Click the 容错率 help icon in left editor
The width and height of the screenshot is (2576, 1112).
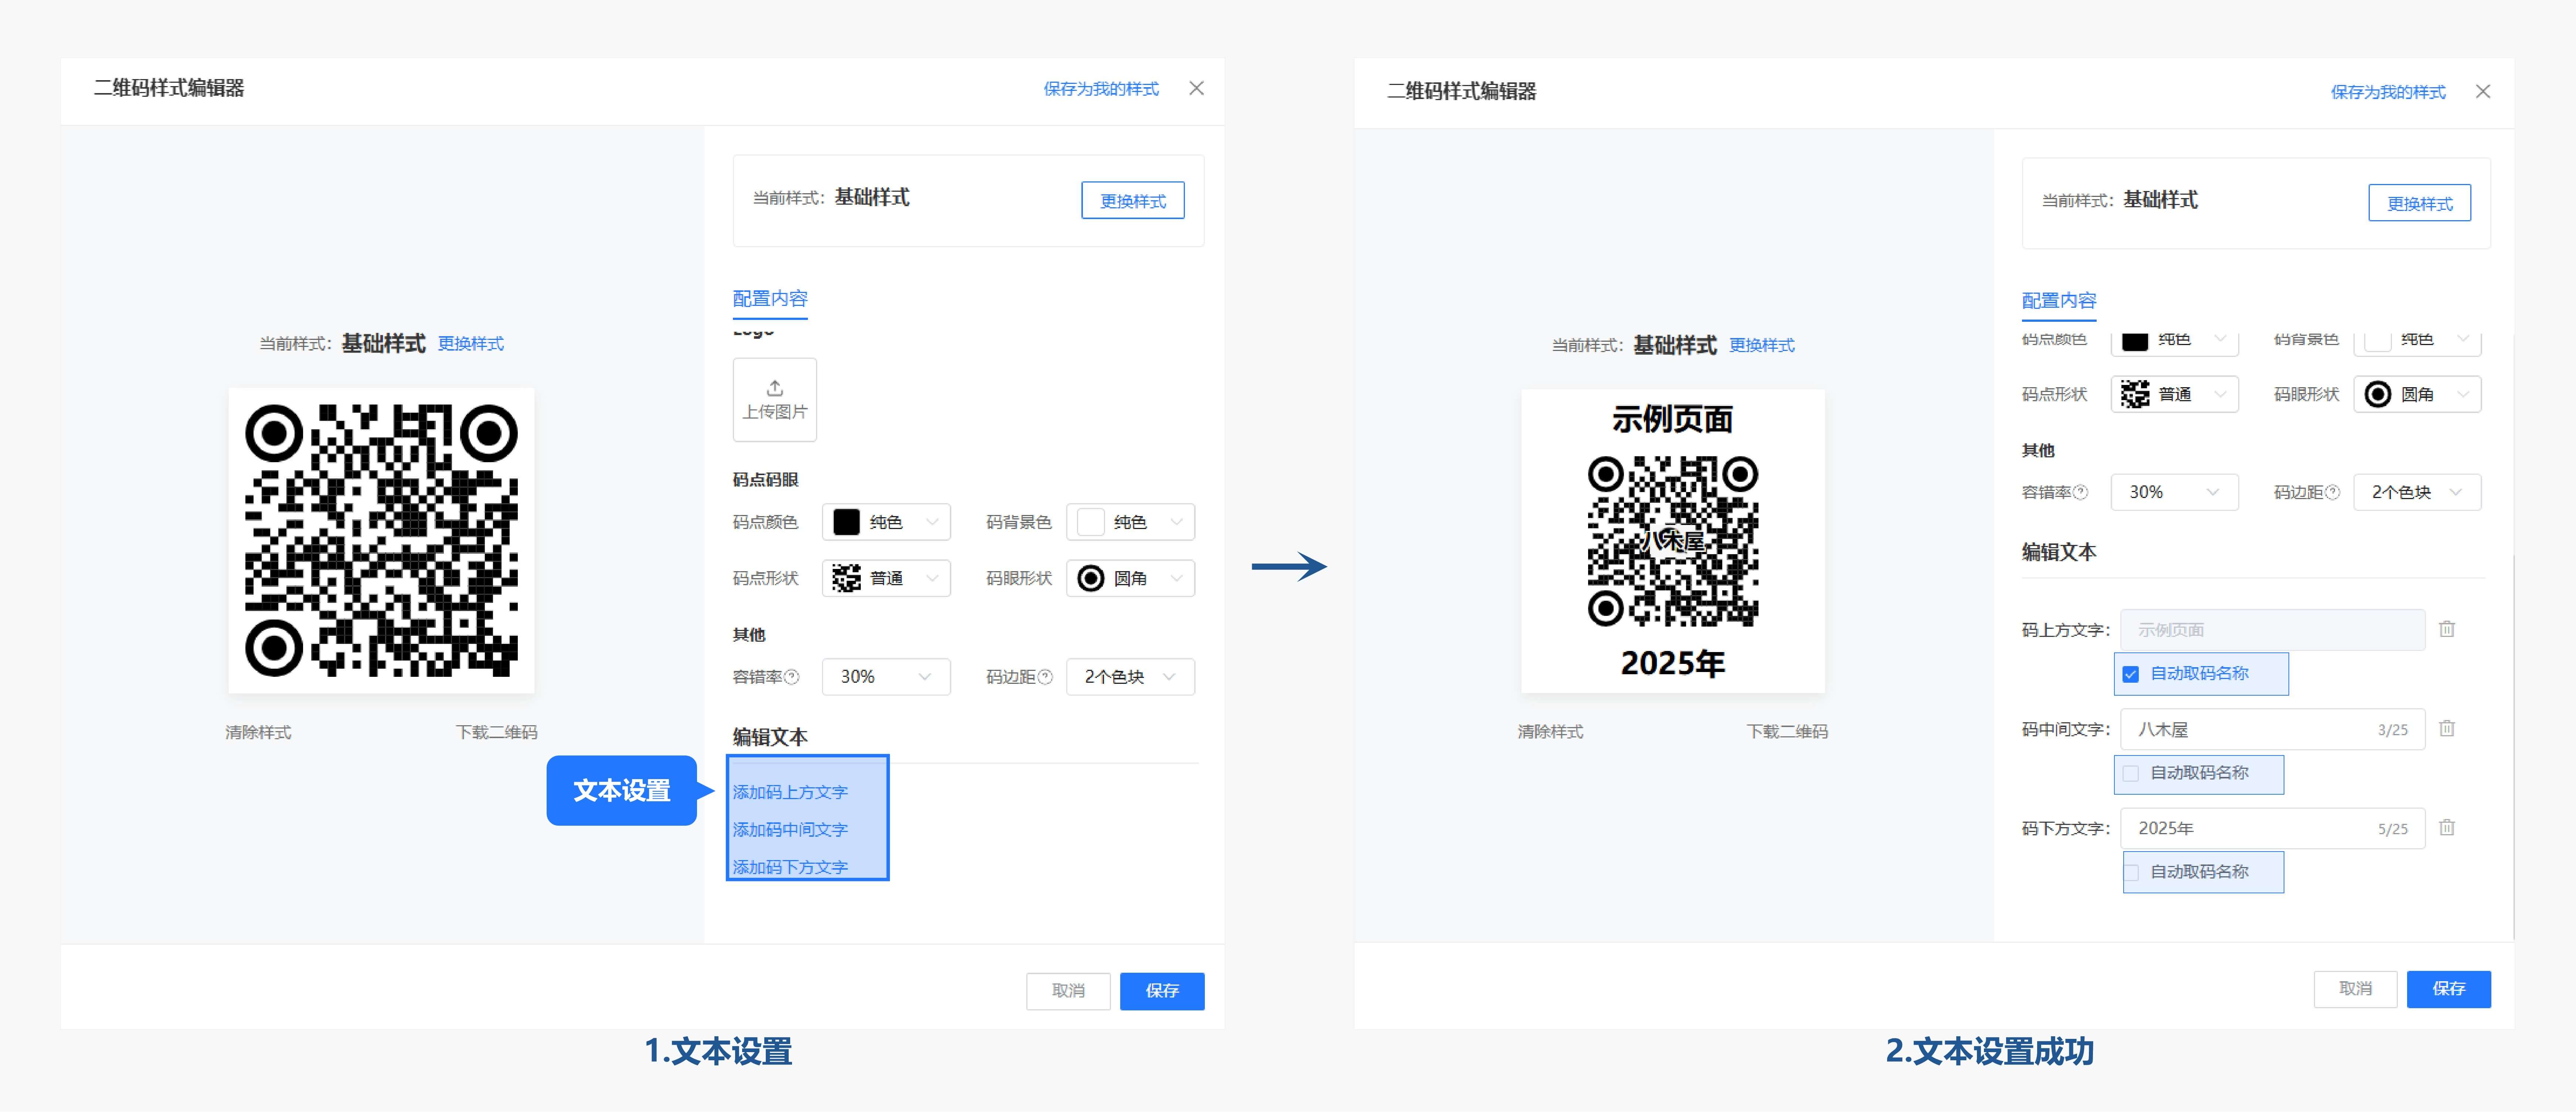click(x=792, y=677)
